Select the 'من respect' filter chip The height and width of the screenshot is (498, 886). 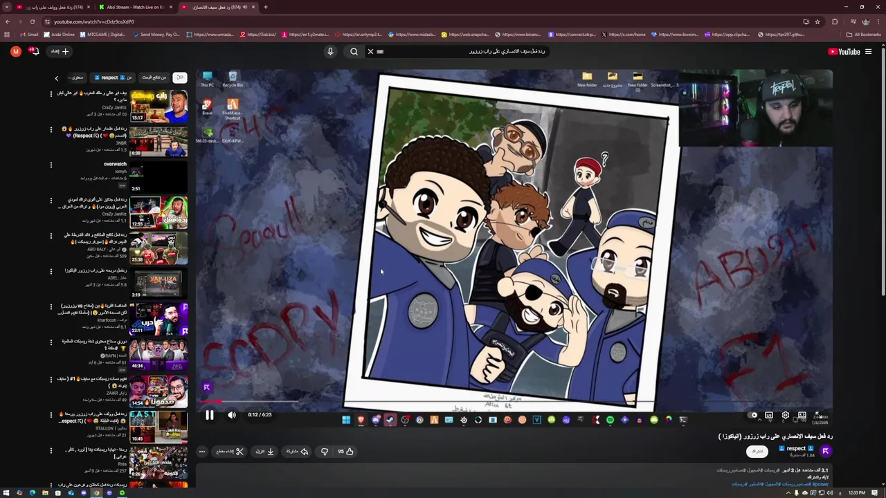tap(113, 77)
